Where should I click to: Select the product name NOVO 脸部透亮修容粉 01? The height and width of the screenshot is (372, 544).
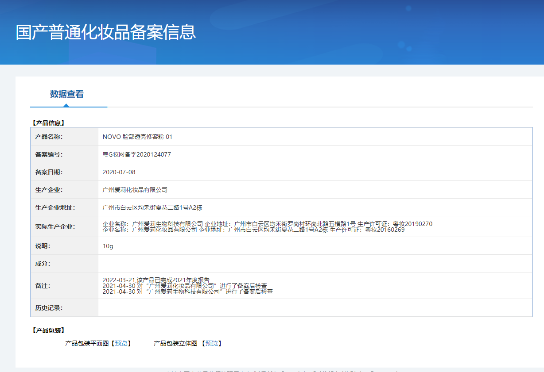137,137
